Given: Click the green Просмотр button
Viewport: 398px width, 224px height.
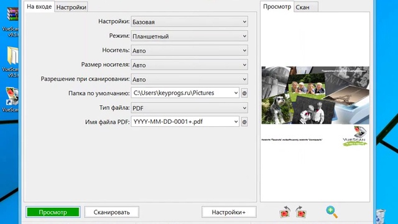Looking at the screenshot, I should pyautogui.click(x=53, y=212).
